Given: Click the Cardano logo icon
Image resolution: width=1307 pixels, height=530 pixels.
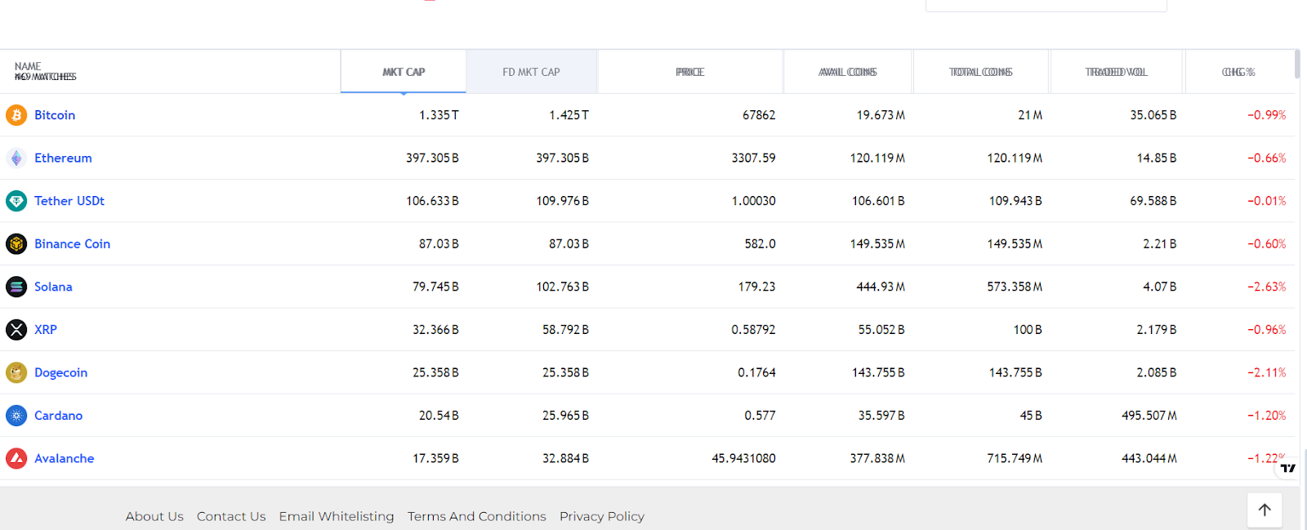Looking at the screenshot, I should point(16,416).
